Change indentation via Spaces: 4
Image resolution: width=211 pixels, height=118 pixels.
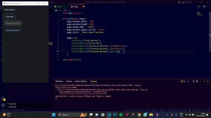coord(140,110)
